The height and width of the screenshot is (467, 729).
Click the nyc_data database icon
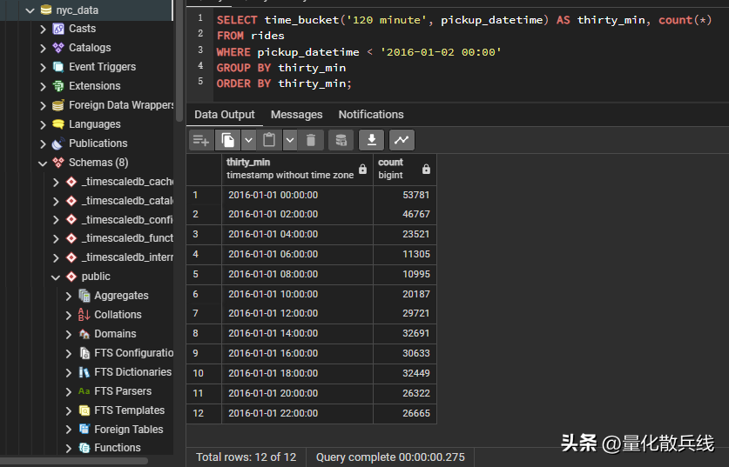coord(46,10)
